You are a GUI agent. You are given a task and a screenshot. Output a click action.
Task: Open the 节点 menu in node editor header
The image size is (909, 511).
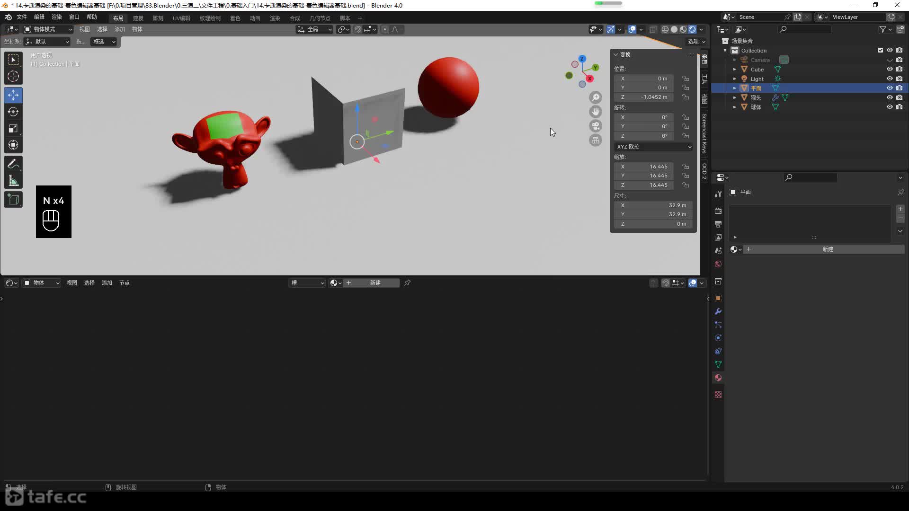125,283
